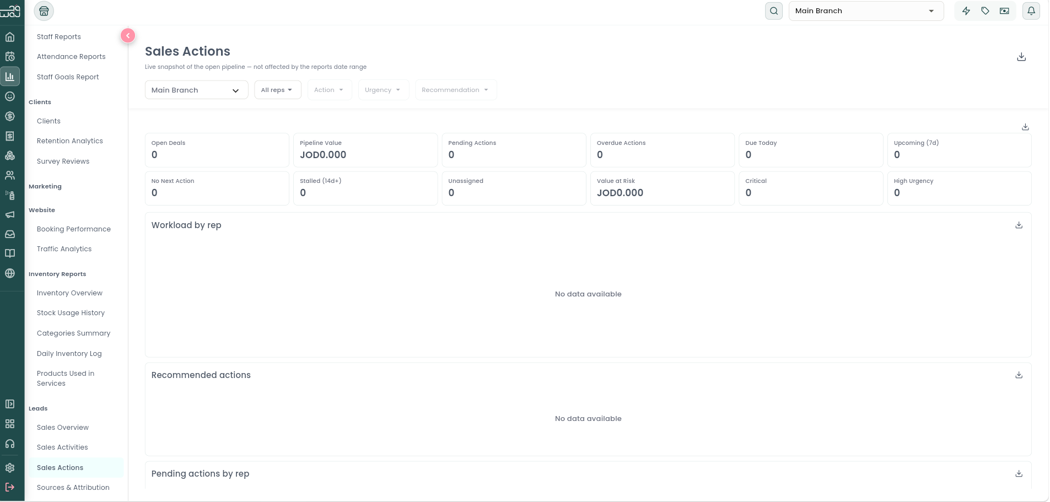
Task: Open the receipt invoice icon in rail
Action: [x=10, y=136]
